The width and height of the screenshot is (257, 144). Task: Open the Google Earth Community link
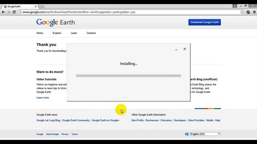(x=76, y=120)
